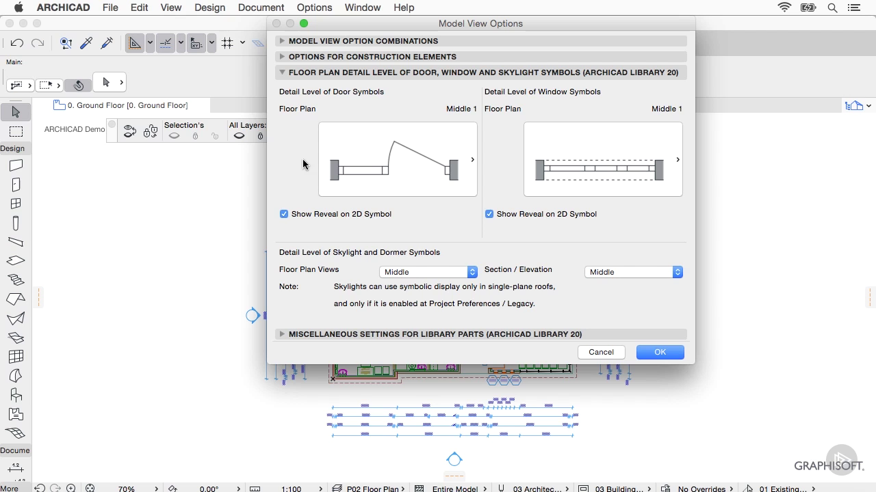The width and height of the screenshot is (876, 492).
Task: Open the P02 Floor Plan pen set
Action: pyautogui.click(x=370, y=489)
